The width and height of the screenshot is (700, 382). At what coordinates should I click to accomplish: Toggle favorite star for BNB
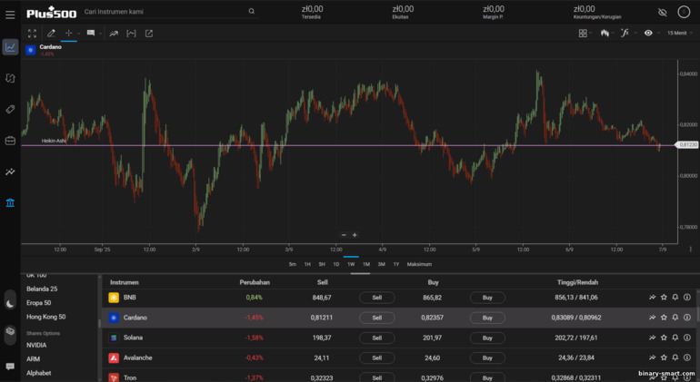pyautogui.click(x=664, y=298)
